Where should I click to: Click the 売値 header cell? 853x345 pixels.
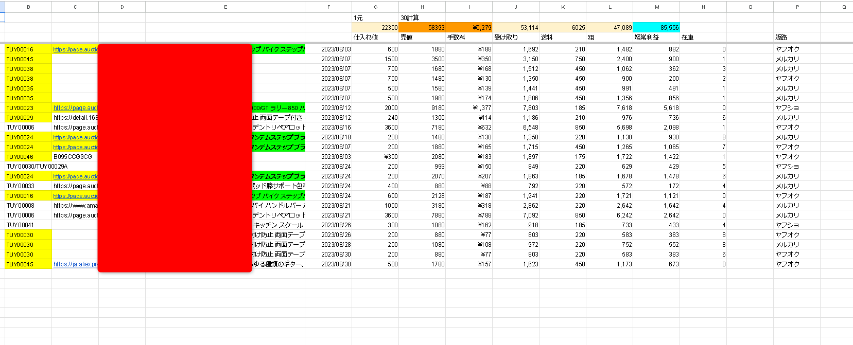tap(422, 38)
